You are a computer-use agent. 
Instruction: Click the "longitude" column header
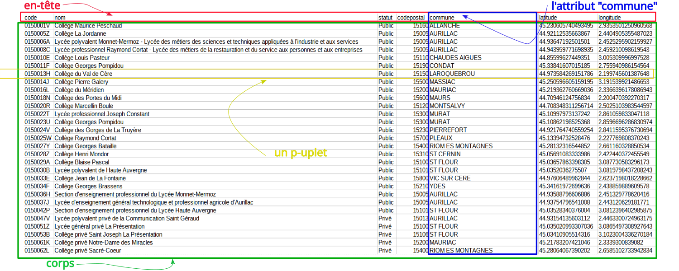click(610, 18)
